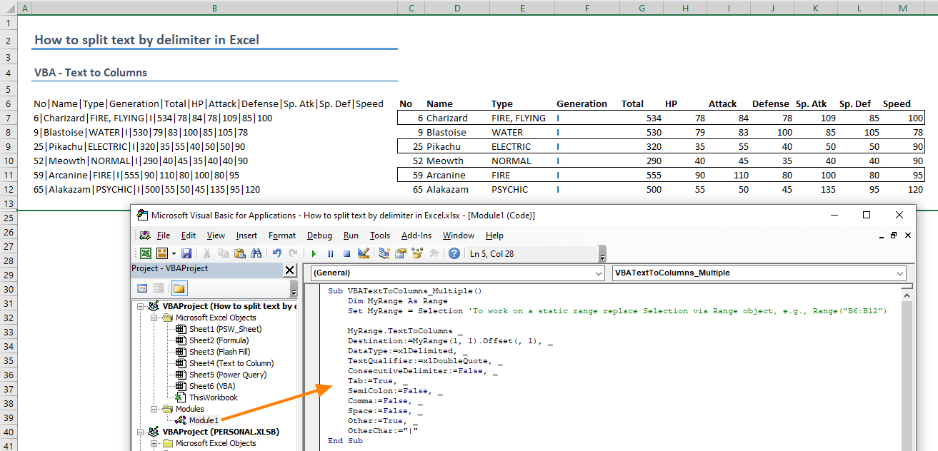
Task: Close the Project - VBAProject panel
Action: (x=289, y=270)
